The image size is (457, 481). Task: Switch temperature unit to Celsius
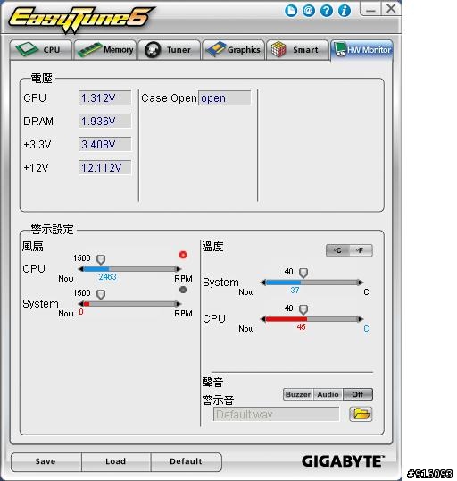tap(337, 250)
